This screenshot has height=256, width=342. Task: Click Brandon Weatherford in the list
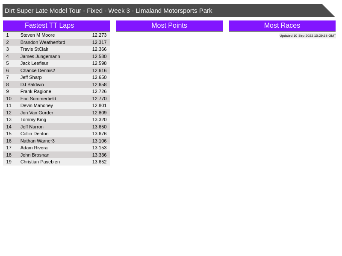(43, 42)
